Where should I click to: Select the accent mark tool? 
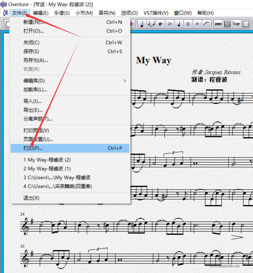point(170,24)
